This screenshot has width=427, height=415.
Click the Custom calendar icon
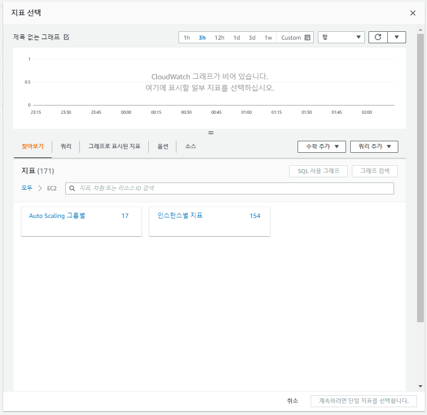(x=307, y=38)
